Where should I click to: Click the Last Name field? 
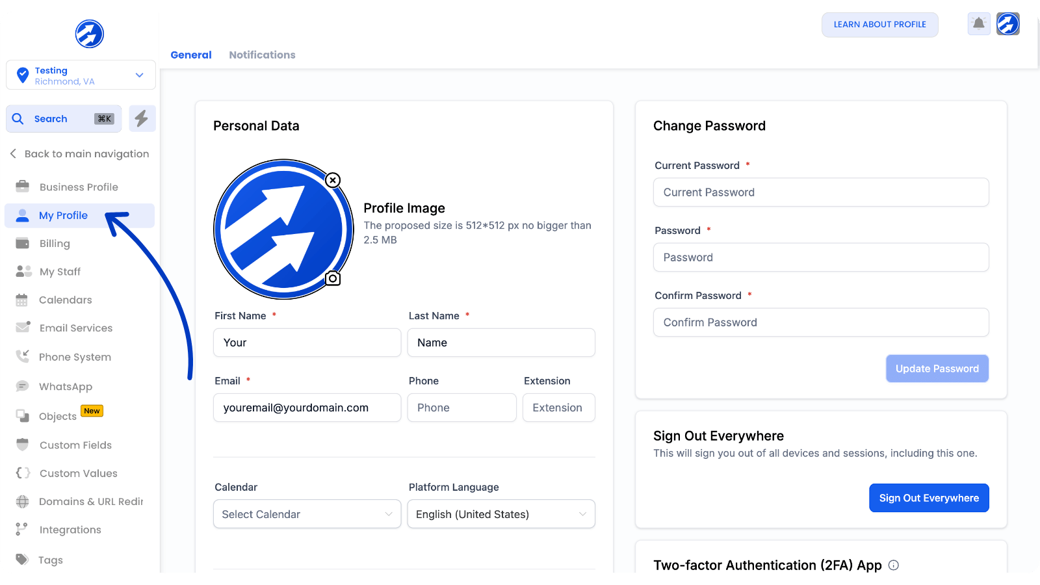(x=501, y=343)
